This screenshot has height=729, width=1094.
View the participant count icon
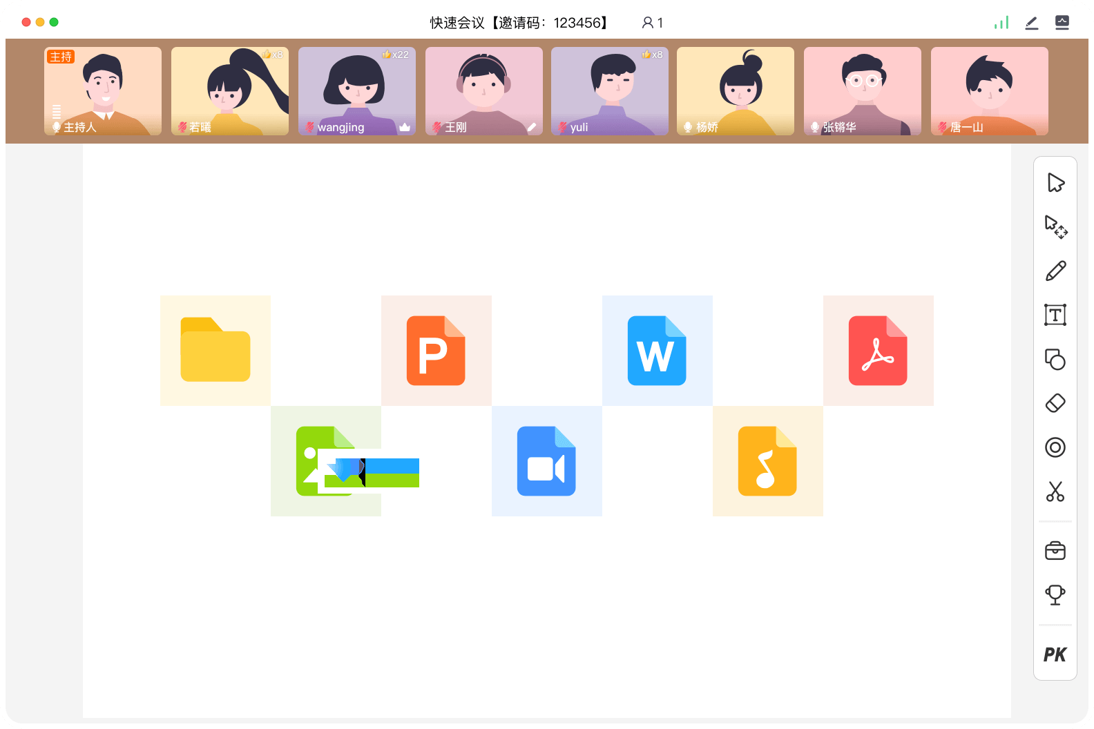(647, 23)
